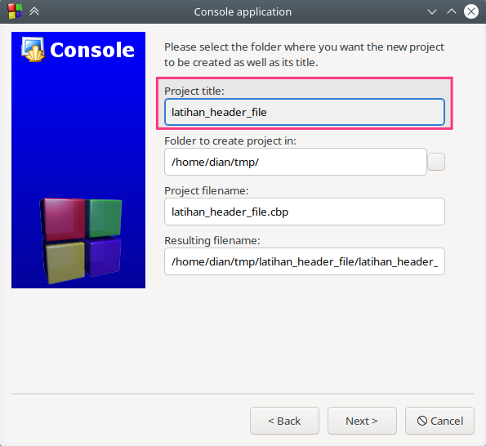486x446 pixels.
Task: Click the Resulting filename field
Action: point(305,261)
